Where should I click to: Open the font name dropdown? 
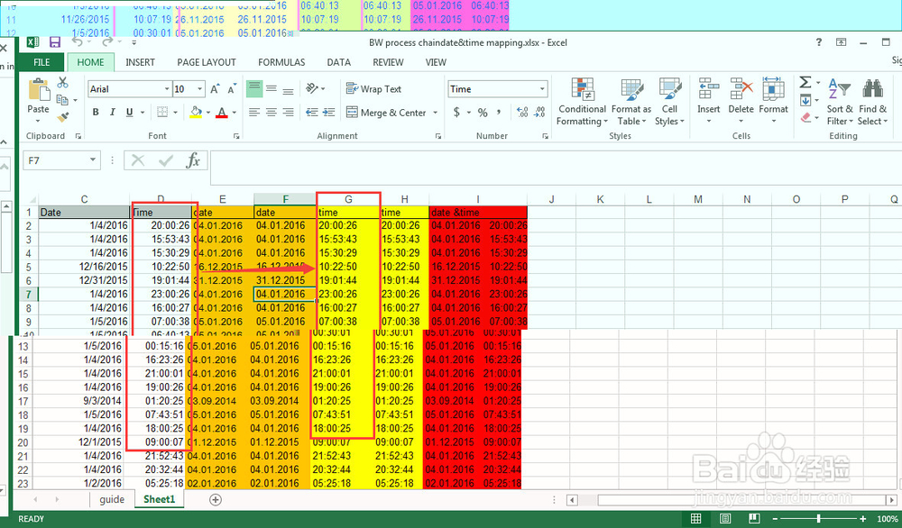[167, 89]
